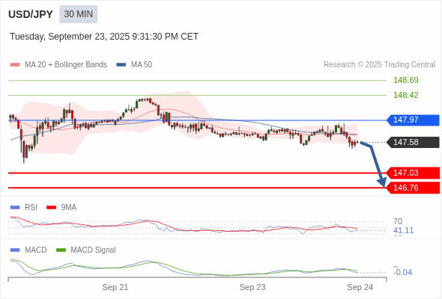Click the blue 147.97 pivot price tag
Image resolution: width=442 pixels, height=299 pixels.
click(413, 120)
